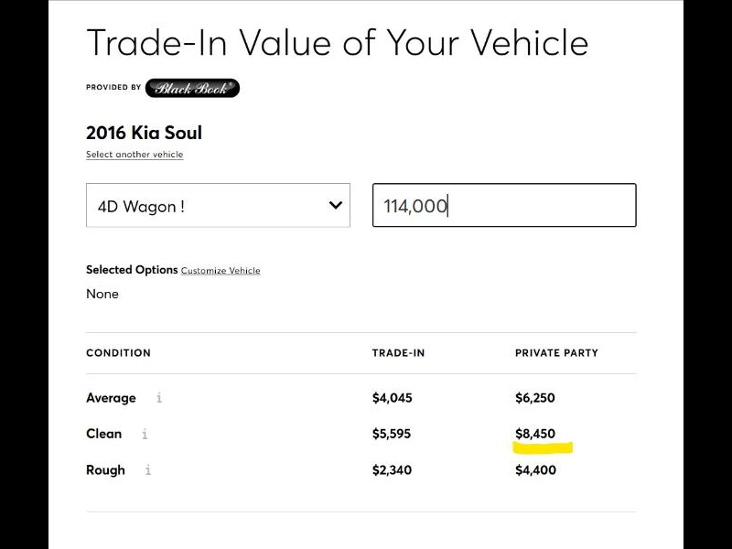Click the Clean trade-in value $5,595
Viewport: 732px width, 549px height.
click(x=393, y=434)
